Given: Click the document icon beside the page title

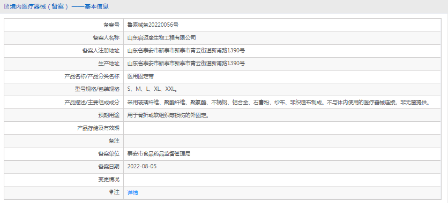Looking at the screenshot, I should [x=6, y=6].
